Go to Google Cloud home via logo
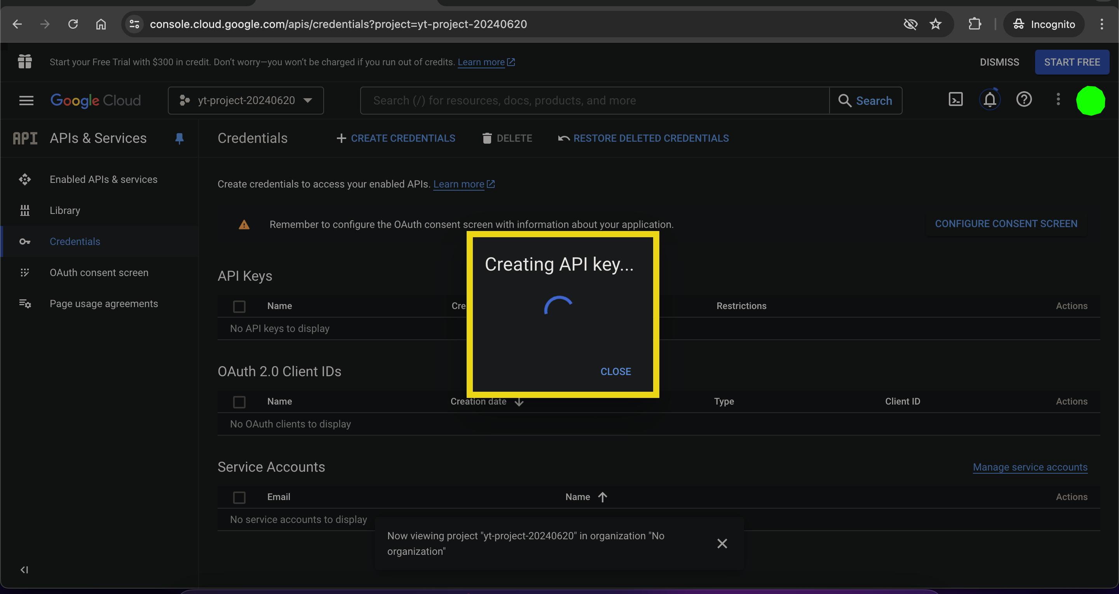Image resolution: width=1119 pixels, height=594 pixels. click(96, 100)
